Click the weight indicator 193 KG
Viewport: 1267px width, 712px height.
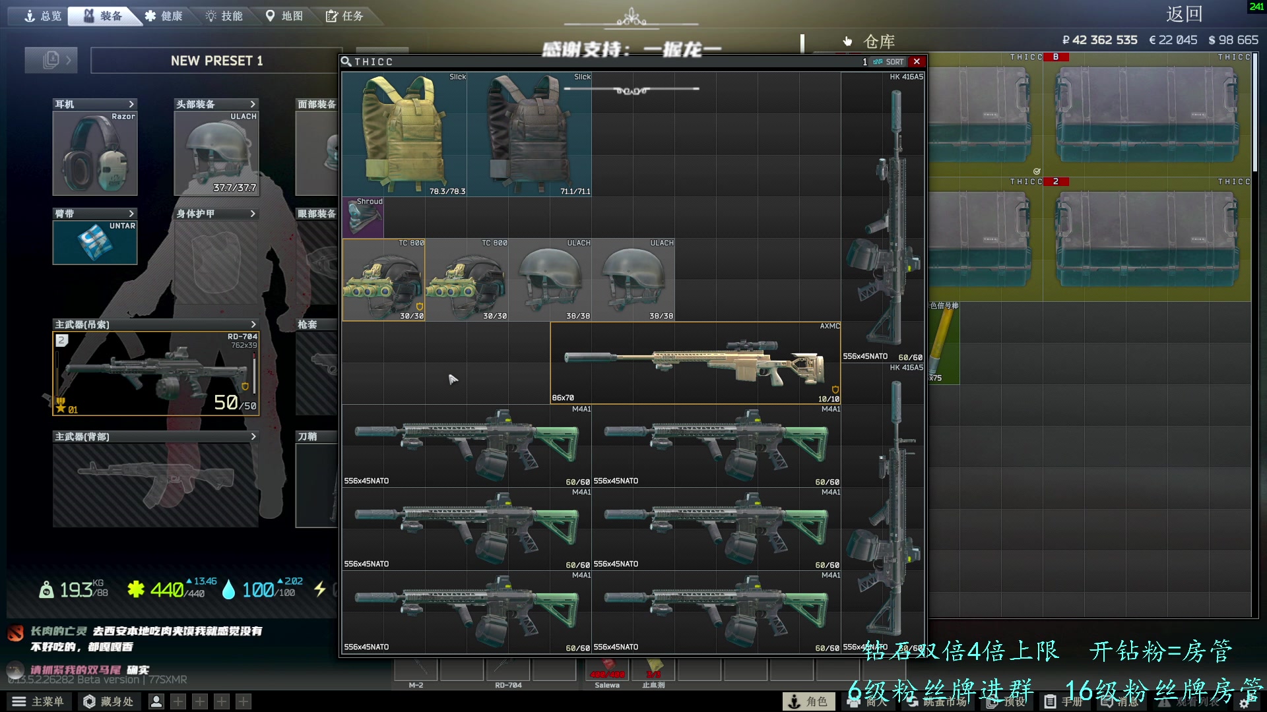click(x=73, y=589)
